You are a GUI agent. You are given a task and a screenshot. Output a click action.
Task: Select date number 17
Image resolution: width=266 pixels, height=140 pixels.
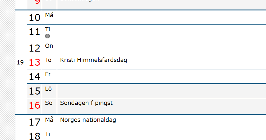35,122
